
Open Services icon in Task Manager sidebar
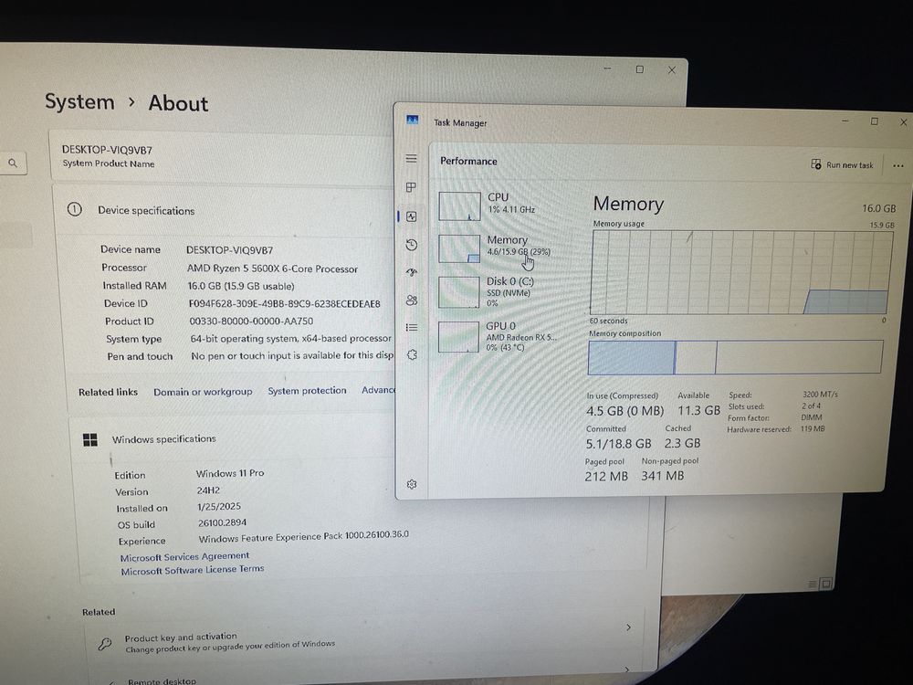(412, 354)
